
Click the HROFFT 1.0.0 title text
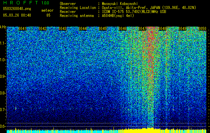click(x=26, y=3)
